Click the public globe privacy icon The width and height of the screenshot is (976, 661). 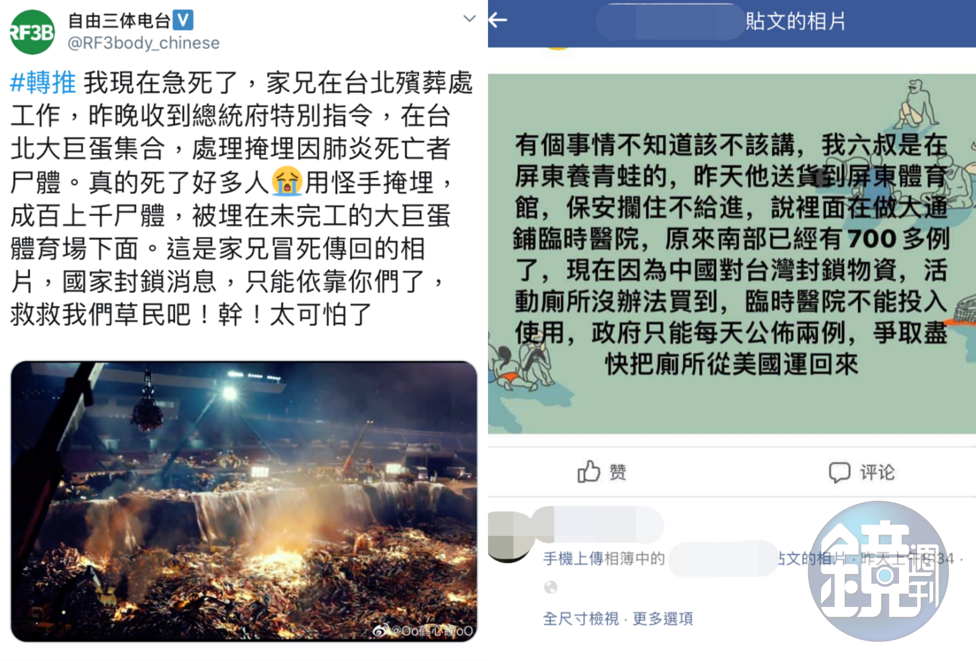tap(550, 587)
